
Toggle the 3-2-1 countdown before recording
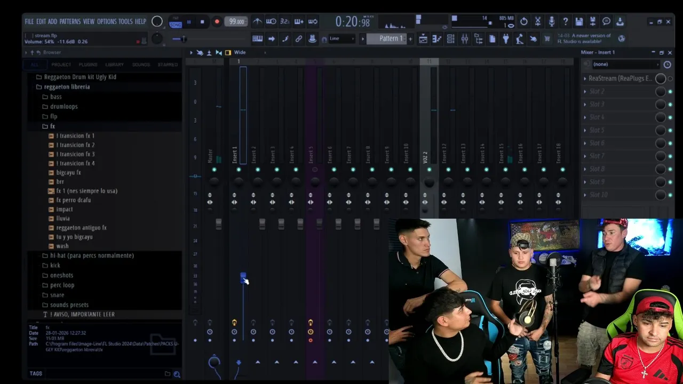coord(285,21)
